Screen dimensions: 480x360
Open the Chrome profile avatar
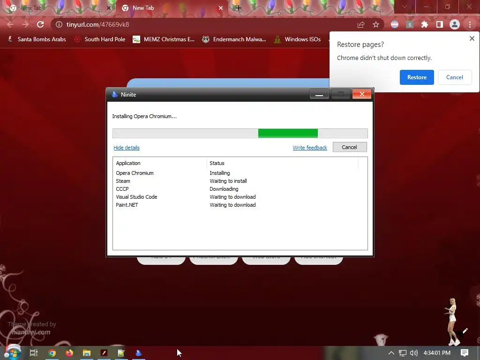(455, 24)
